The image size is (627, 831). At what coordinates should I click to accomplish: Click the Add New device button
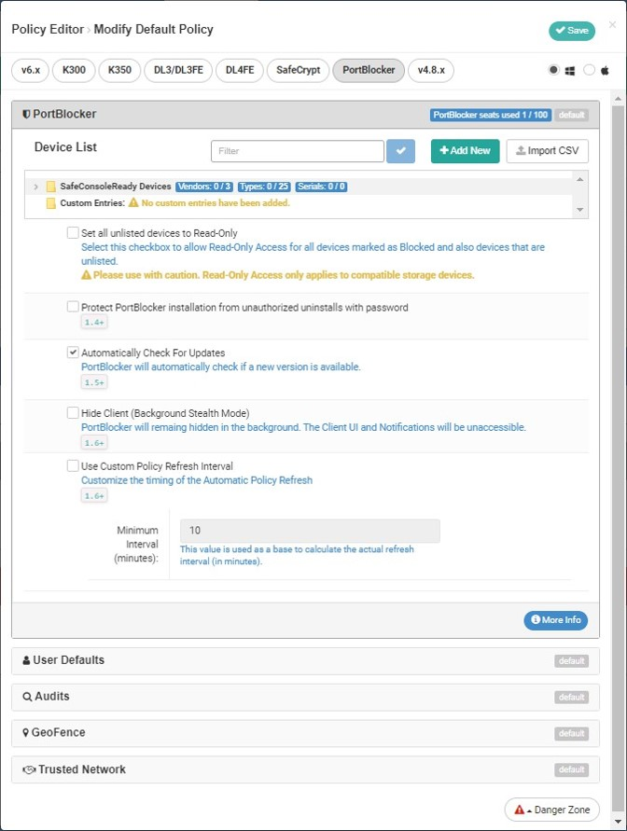pos(465,151)
